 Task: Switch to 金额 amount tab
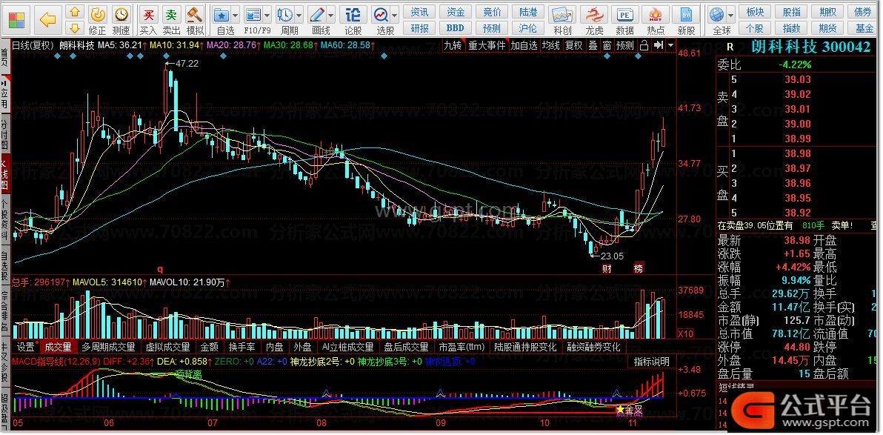coord(210,347)
